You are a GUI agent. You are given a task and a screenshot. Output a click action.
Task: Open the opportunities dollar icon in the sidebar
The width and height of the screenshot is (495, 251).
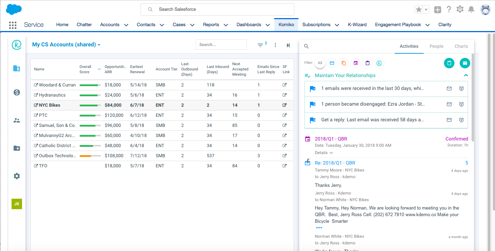click(x=16, y=92)
